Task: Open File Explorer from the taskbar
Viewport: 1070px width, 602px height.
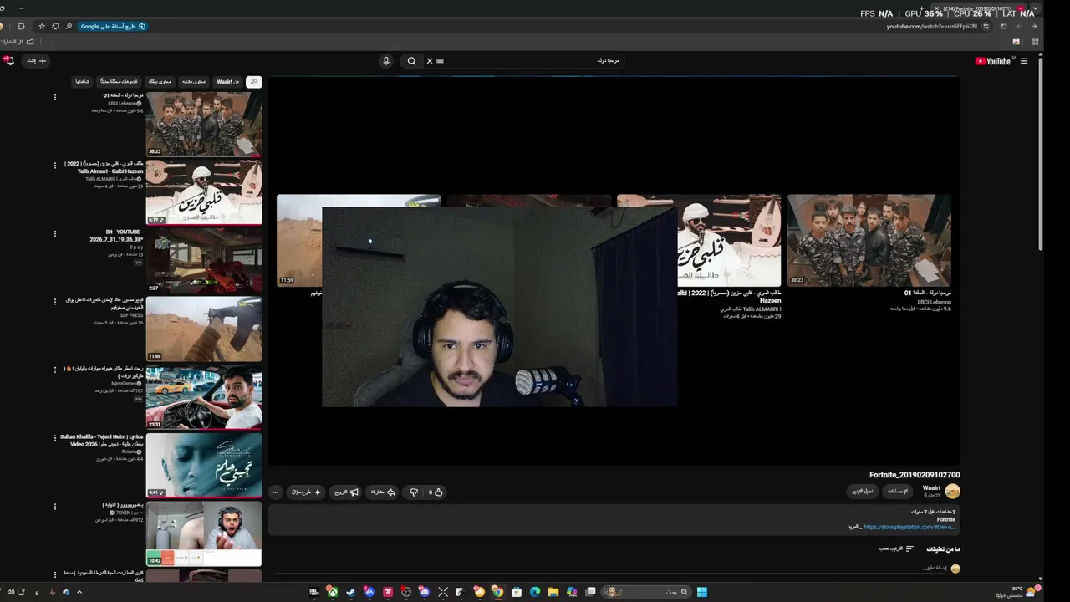Action: 553,592
